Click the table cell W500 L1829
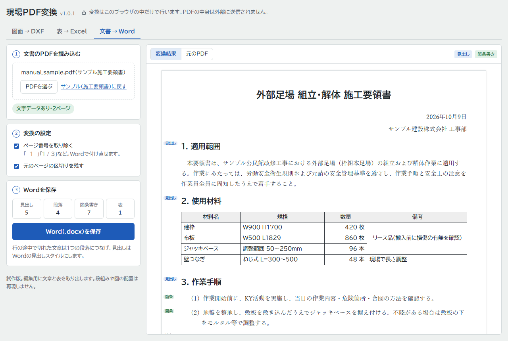Viewport: 508px width, 341px height. click(x=282, y=238)
